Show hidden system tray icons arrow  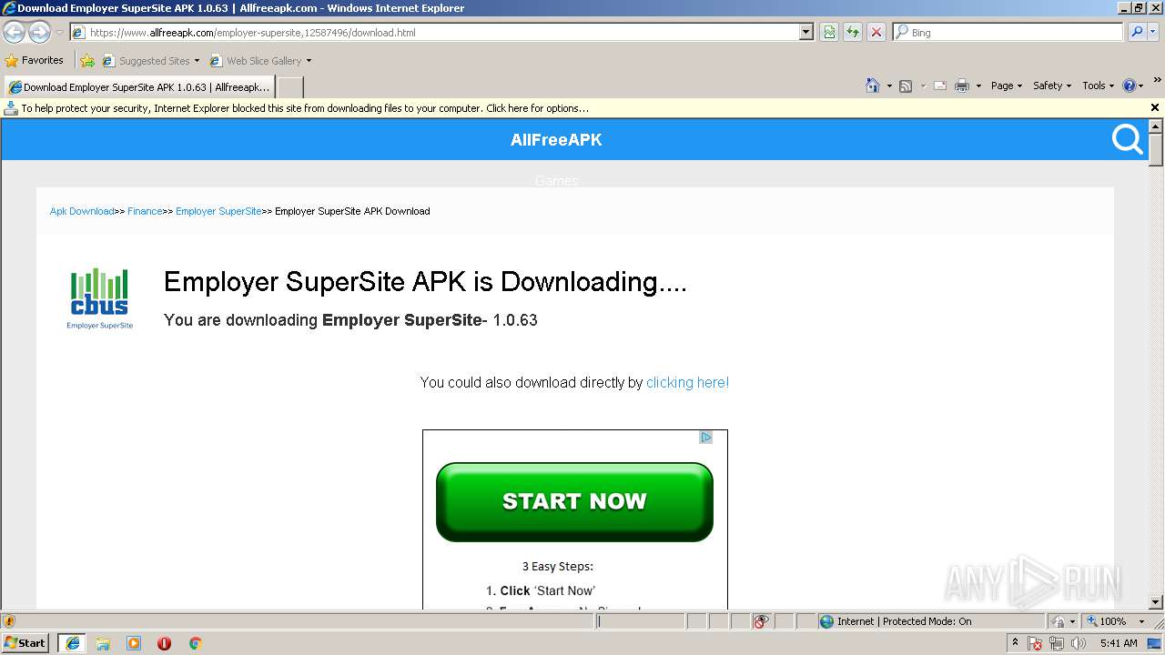pyautogui.click(x=1015, y=642)
